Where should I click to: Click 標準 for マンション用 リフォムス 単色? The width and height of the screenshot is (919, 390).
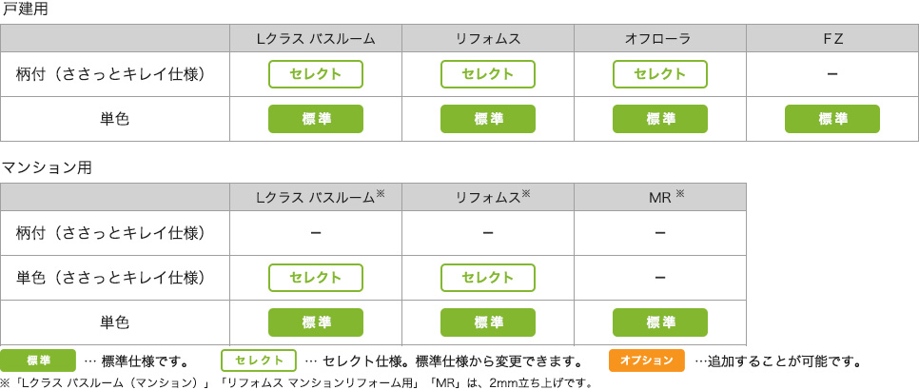(488, 322)
